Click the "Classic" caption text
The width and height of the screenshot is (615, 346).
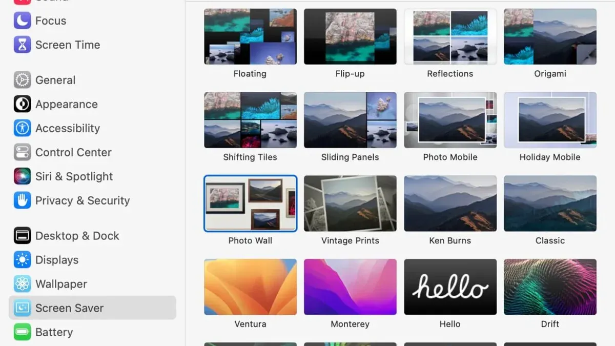[550, 240]
